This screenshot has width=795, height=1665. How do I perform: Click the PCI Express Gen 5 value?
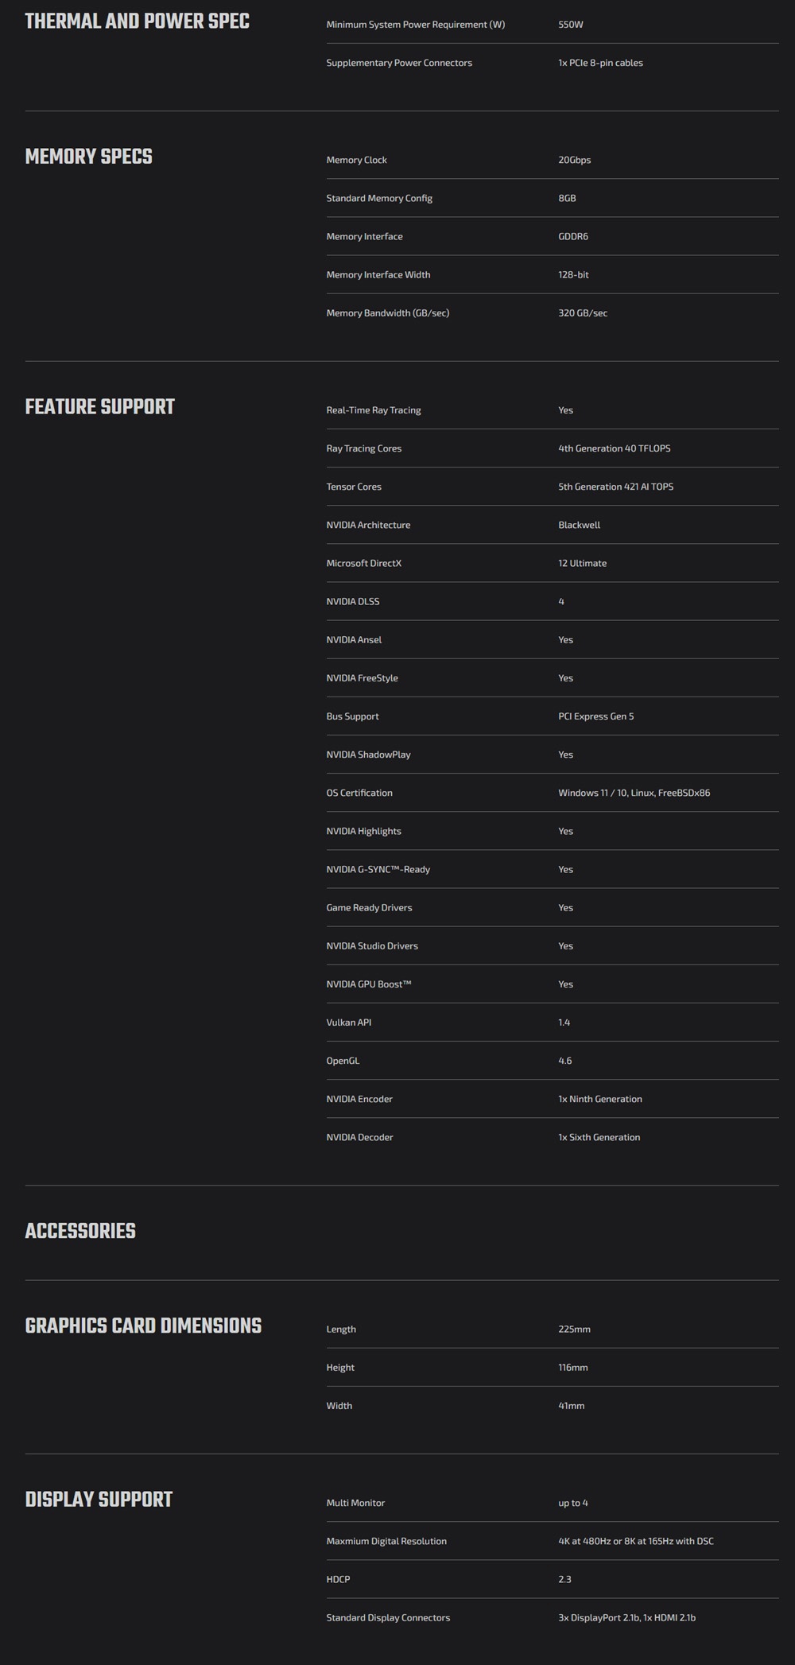pyautogui.click(x=595, y=716)
